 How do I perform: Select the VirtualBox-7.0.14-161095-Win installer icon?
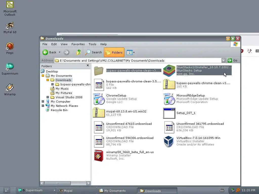(168, 141)
